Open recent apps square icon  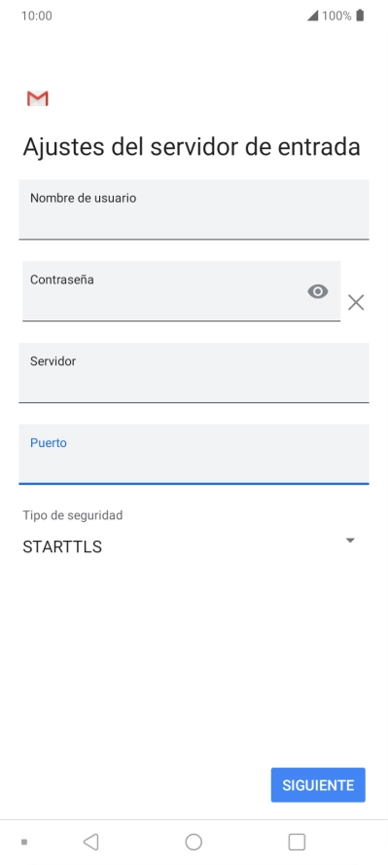pyautogui.click(x=297, y=842)
